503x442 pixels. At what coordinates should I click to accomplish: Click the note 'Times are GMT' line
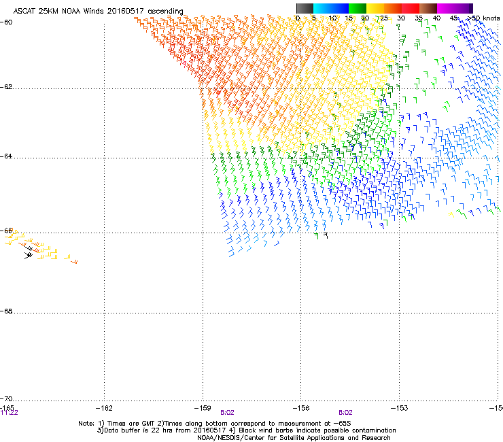click(215, 424)
